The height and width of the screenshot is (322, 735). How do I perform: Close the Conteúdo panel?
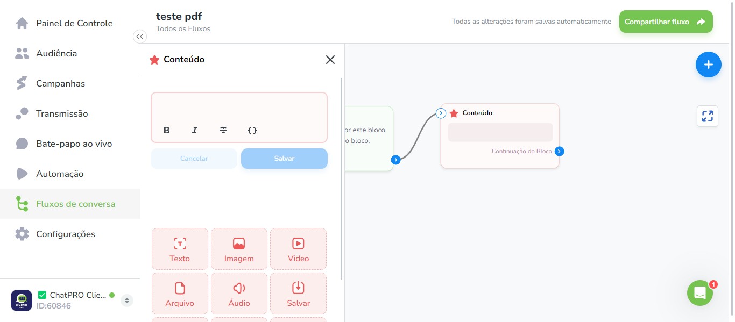coord(330,60)
